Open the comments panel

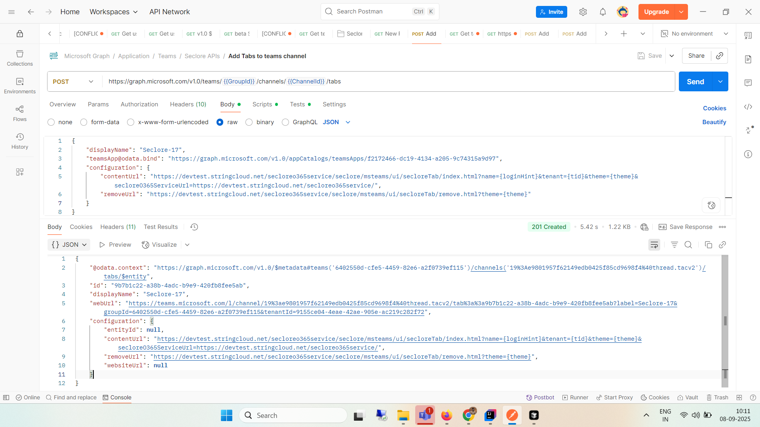(749, 83)
